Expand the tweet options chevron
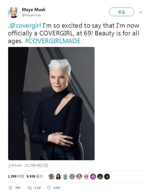 (140, 12)
